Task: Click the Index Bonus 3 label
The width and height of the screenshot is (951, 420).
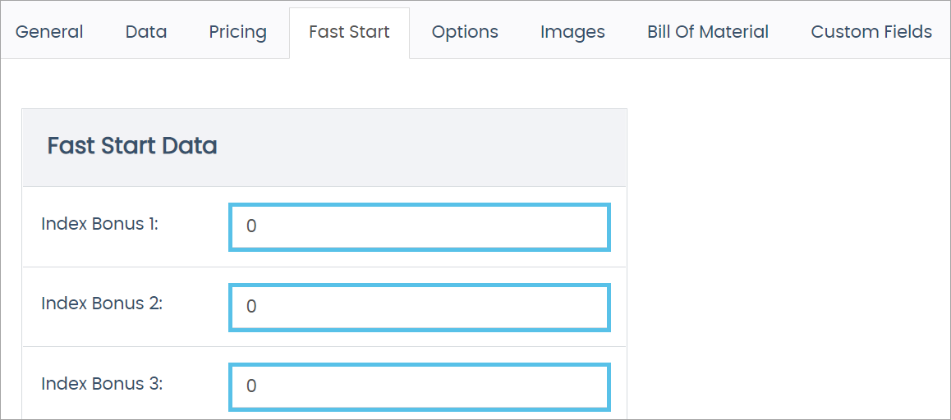Action: pos(102,383)
